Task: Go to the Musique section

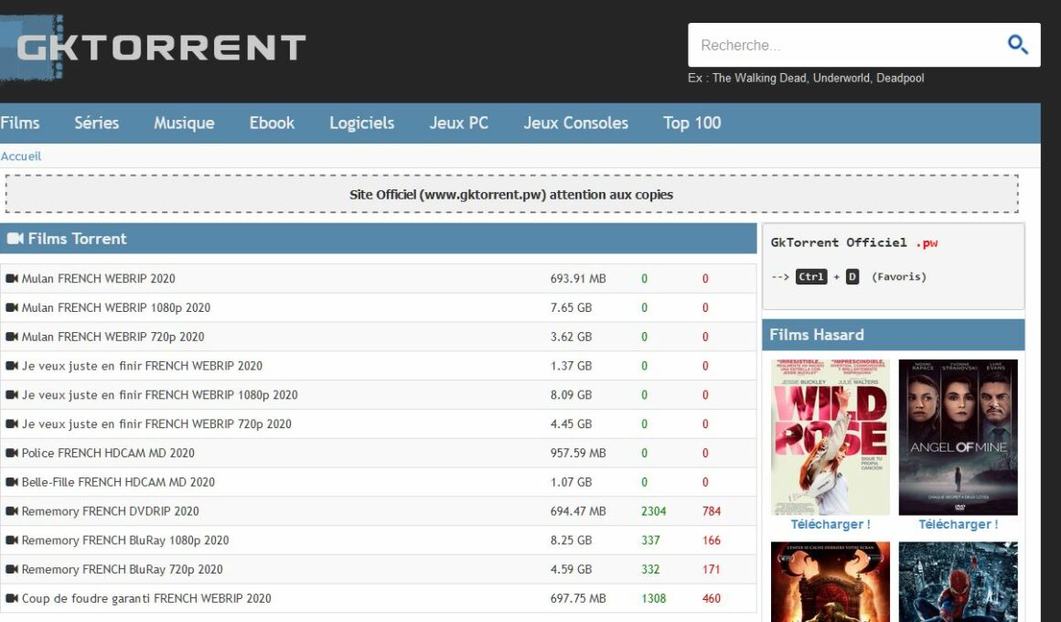Action: pos(184,123)
